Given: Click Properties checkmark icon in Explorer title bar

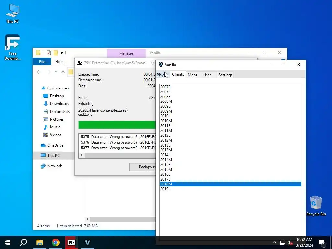Looking at the screenshot, I should click(x=49, y=53).
